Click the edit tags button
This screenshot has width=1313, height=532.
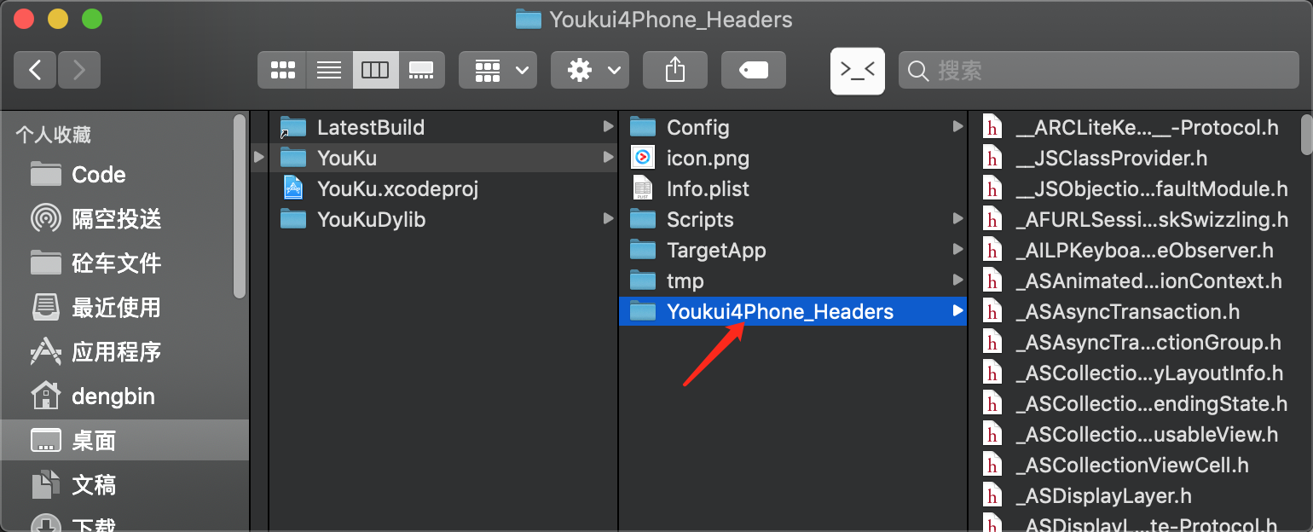click(754, 70)
